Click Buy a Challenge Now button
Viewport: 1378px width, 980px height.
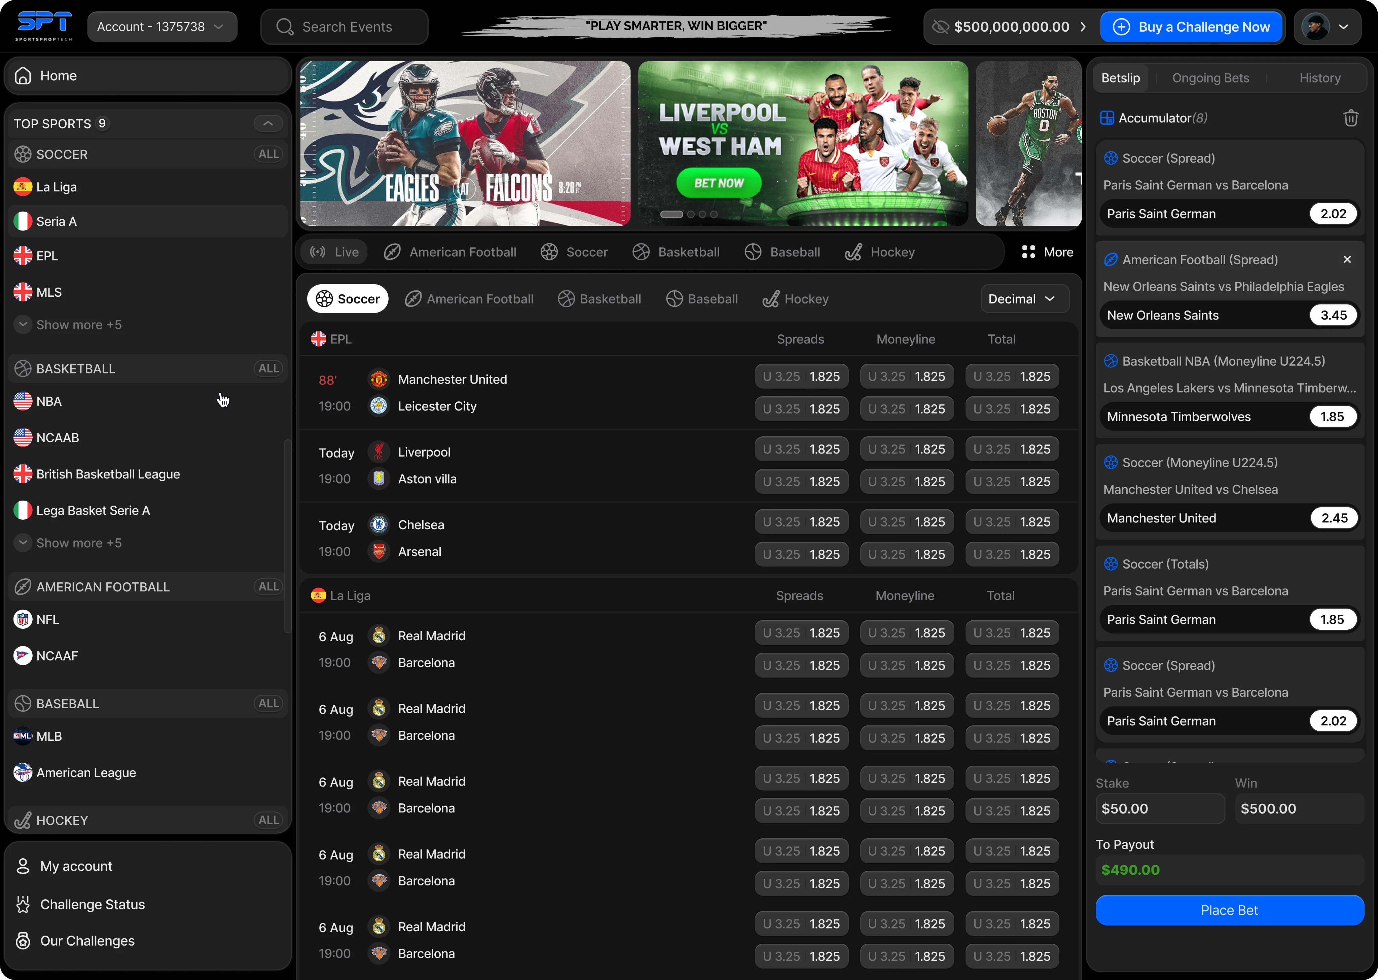coord(1192,27)
